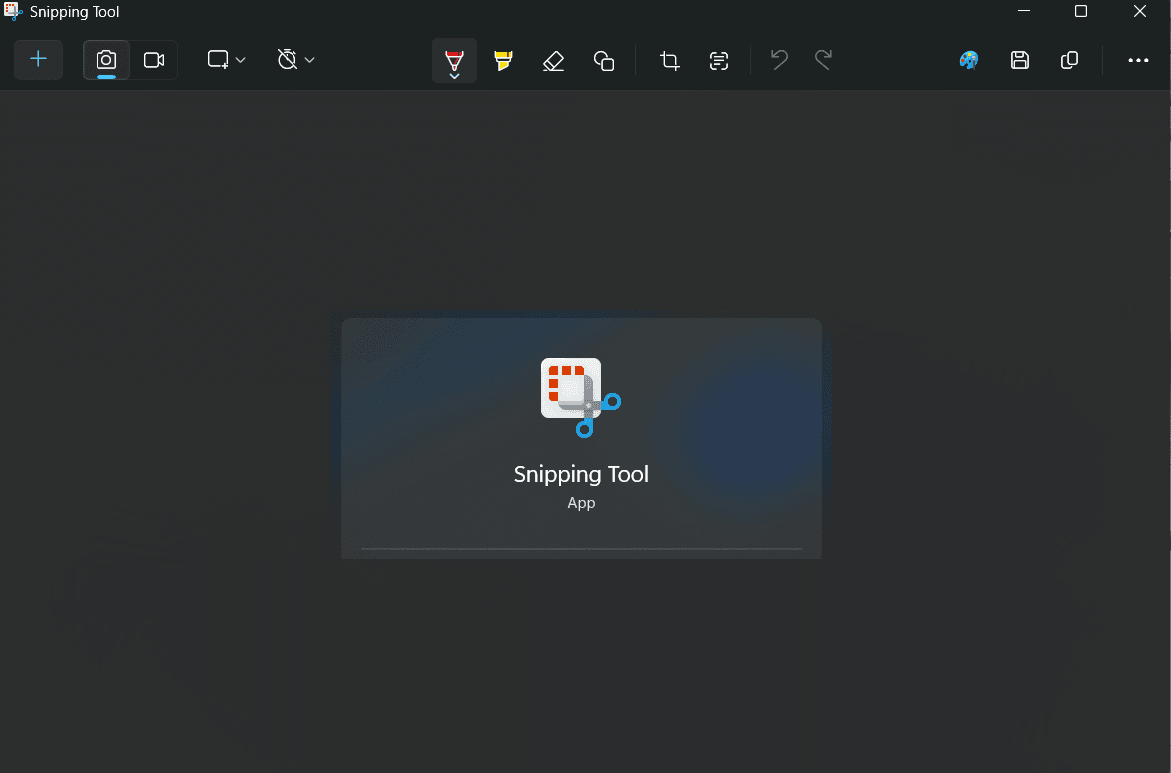Switch to Record video mode
This screenshot has width=1171, height=773.
coord(154,59)
